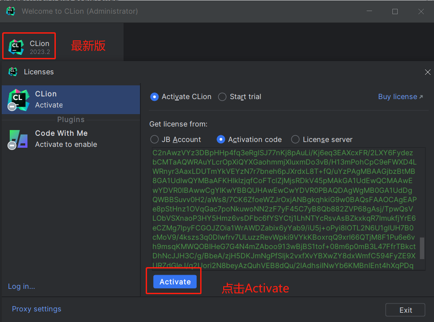The width and height of the screenshot is (434, 322).
Task: Click the small CLion icon beside Licenses
Action: pyautogui.click(x=13, y=72)
